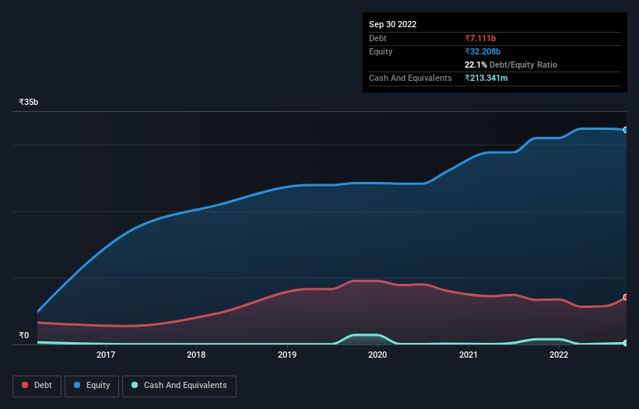Click the 2020 x-axis label
This screenshot has height=409, width=639.
point(377,355)
